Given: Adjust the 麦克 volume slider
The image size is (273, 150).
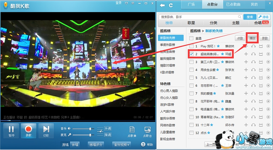Looking at the screenshot, I should [x=83, y=135].
